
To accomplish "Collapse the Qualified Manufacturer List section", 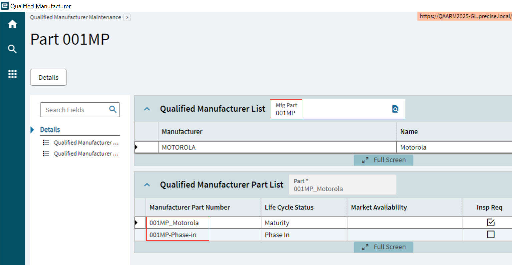I will (147, 108).
